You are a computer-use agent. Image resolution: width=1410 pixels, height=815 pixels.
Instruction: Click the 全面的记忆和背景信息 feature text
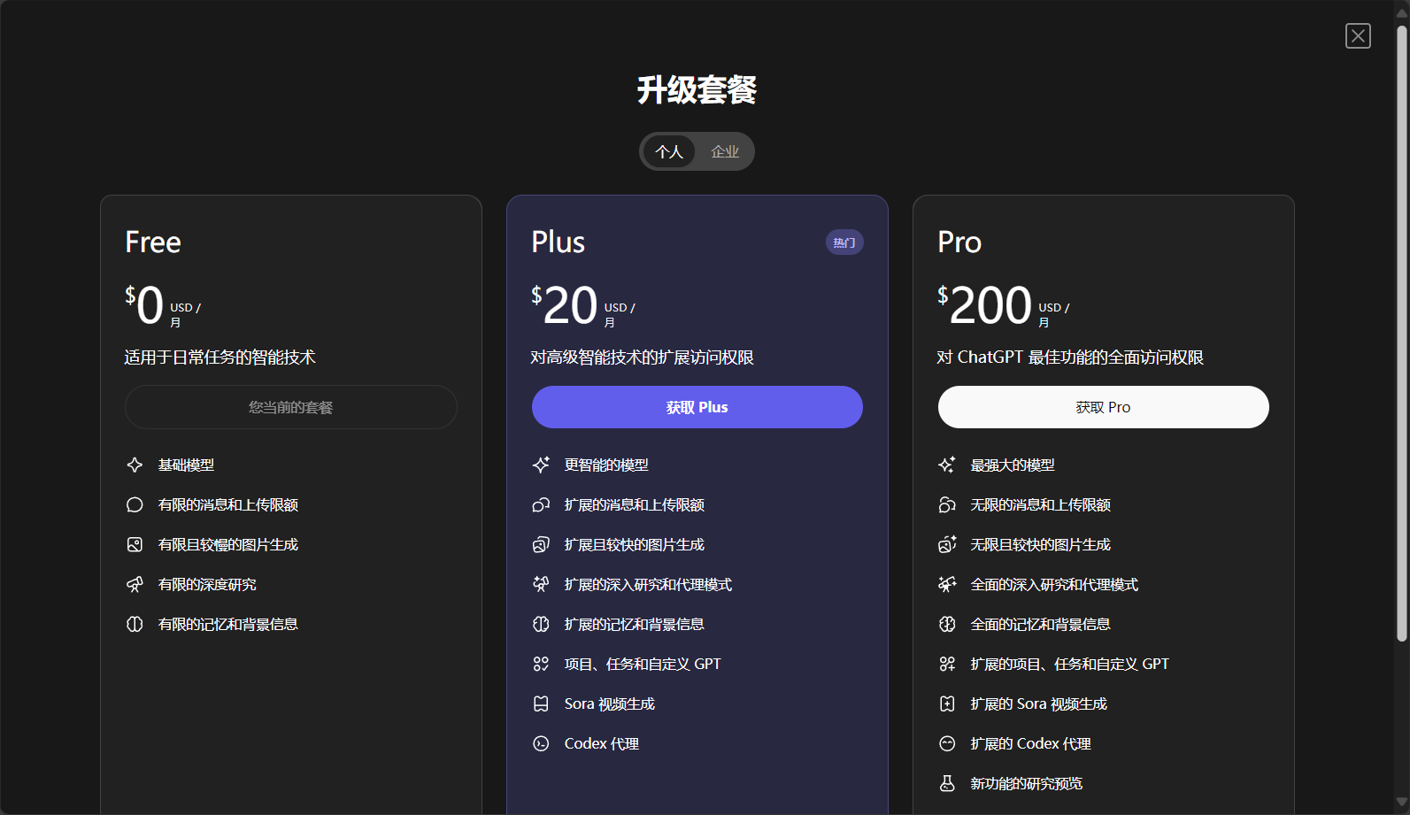(x=1041, y=624)
